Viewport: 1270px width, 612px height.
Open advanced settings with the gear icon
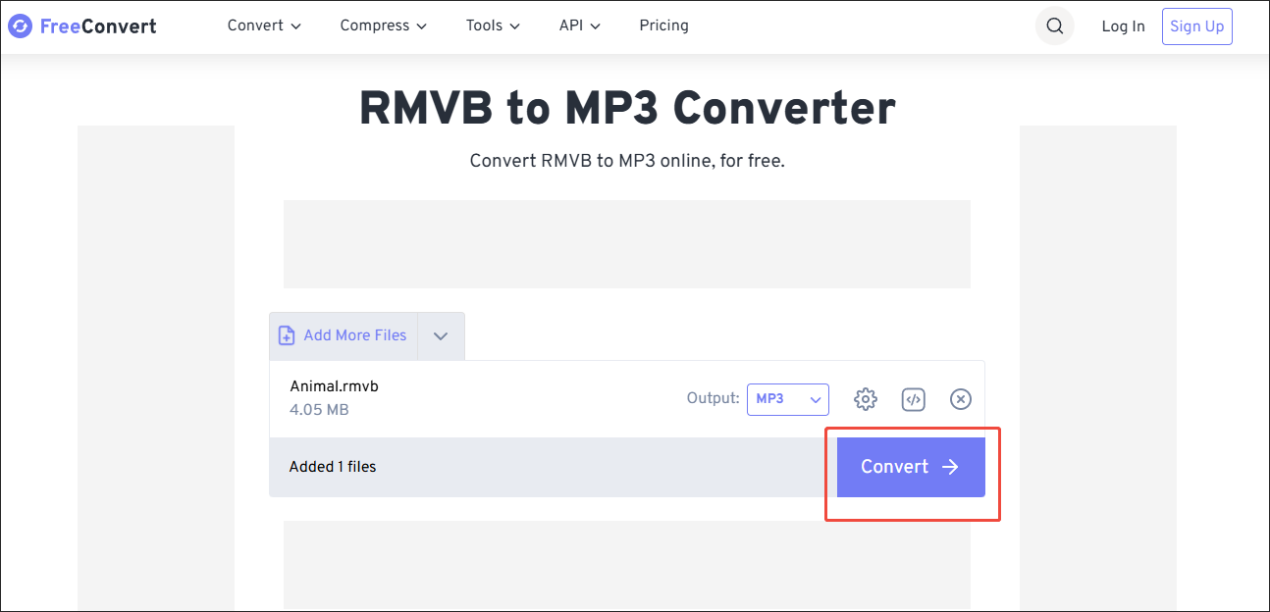pos(865,399)
